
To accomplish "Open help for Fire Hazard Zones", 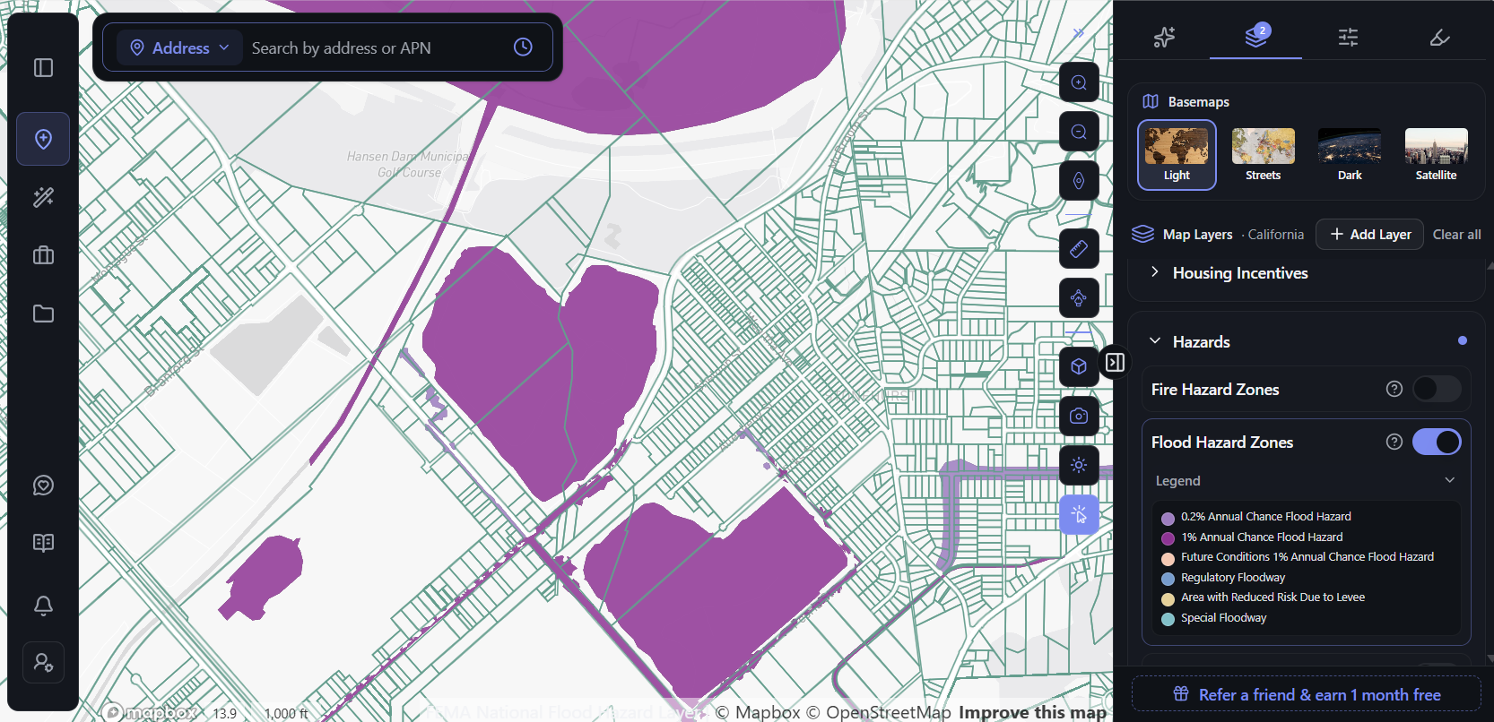I will [1394, 389].
